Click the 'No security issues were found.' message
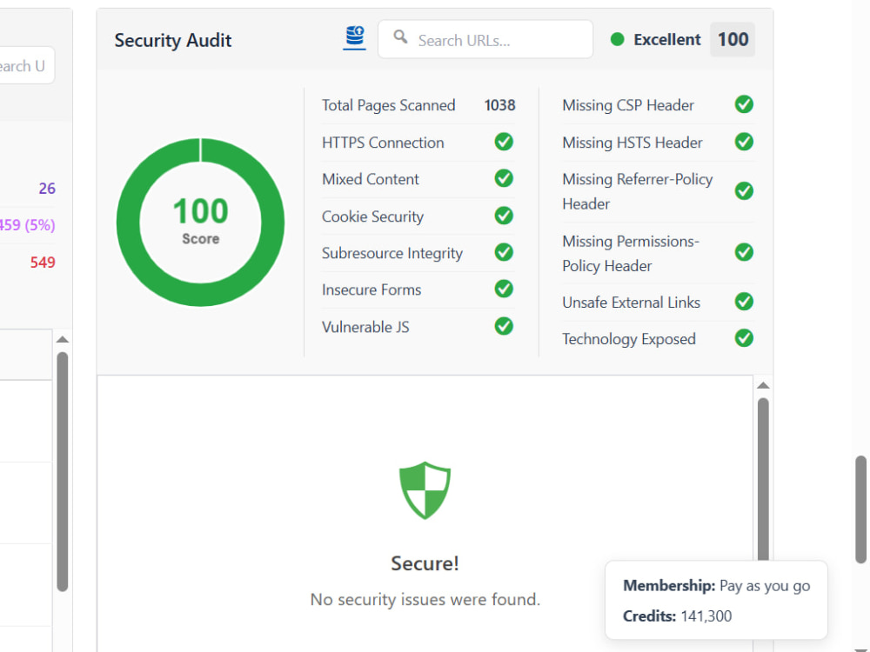Viewport: 870px width, 652px height. [x=425, y=599]
